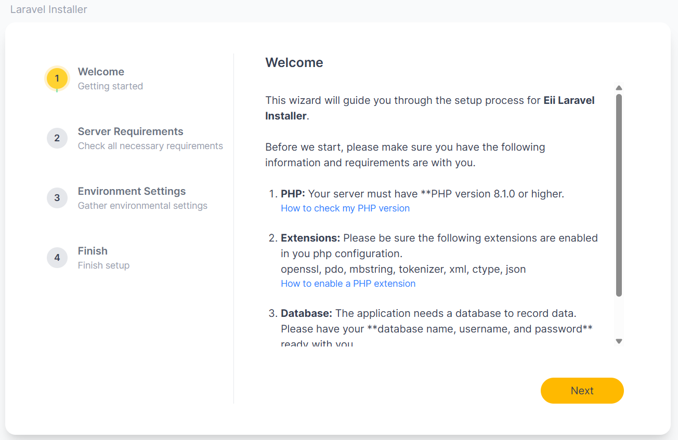678x440 pixels.
Task: Click the yellow step 1 circle
Action: click(x=57, y=79)
